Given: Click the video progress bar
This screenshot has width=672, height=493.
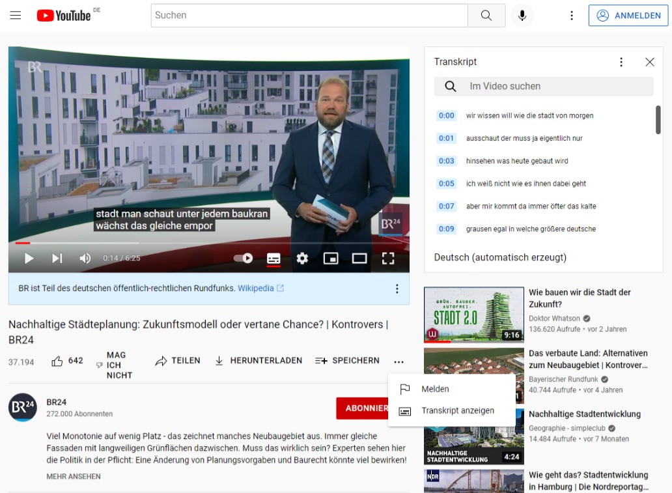Looking at the screenshot, I should point(209,243).
